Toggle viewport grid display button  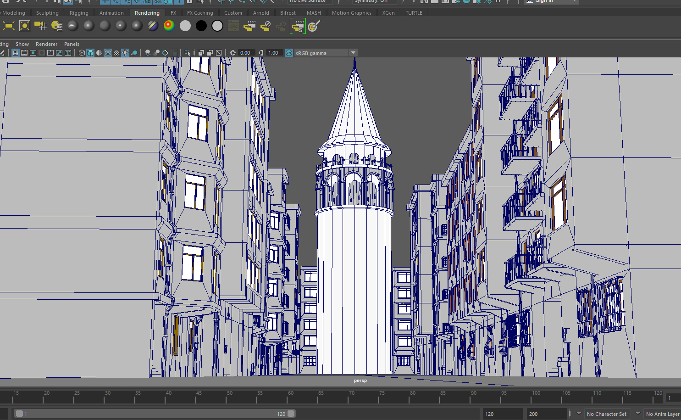(x=16, y=53)
